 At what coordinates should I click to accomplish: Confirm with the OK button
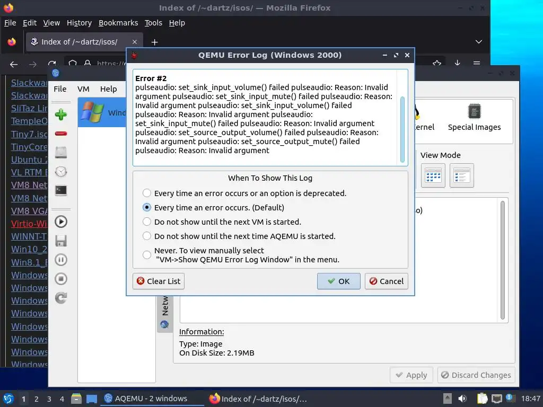point(339,281)
